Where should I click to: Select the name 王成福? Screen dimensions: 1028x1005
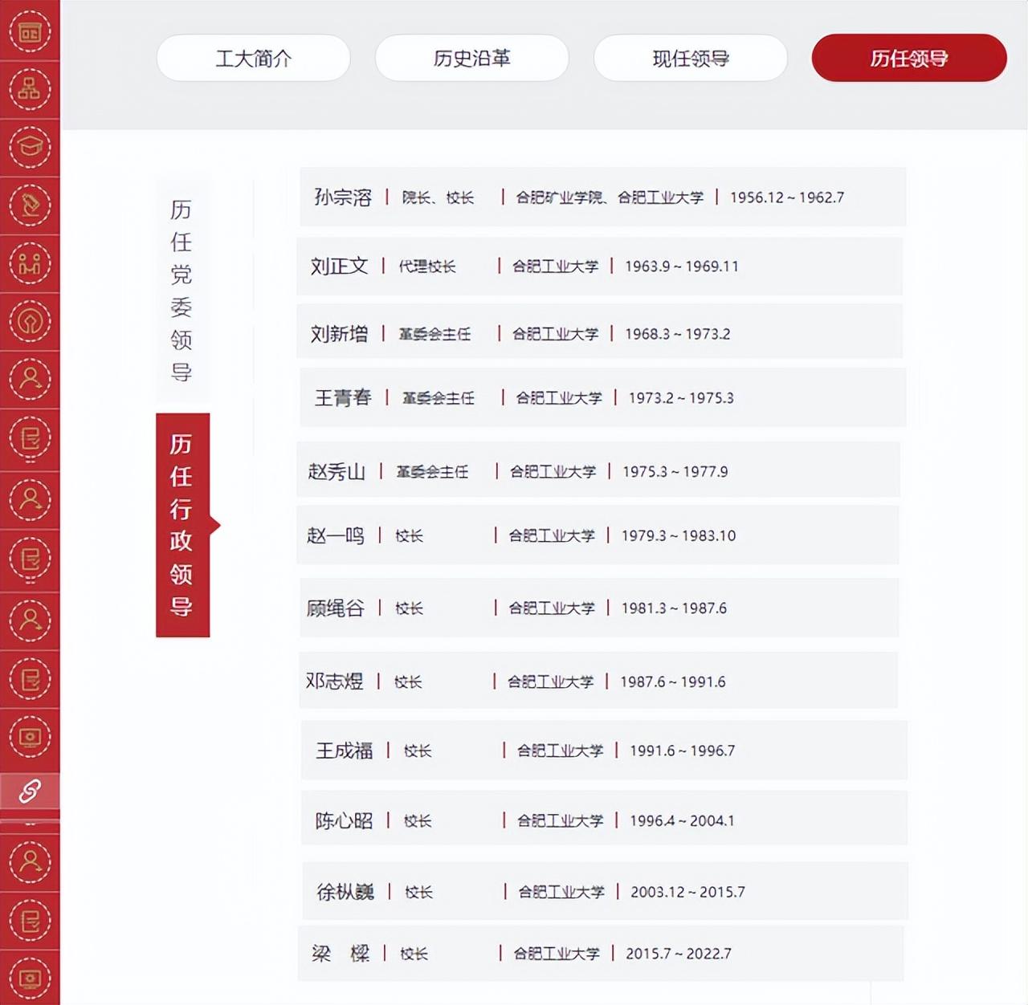[345, 751]
